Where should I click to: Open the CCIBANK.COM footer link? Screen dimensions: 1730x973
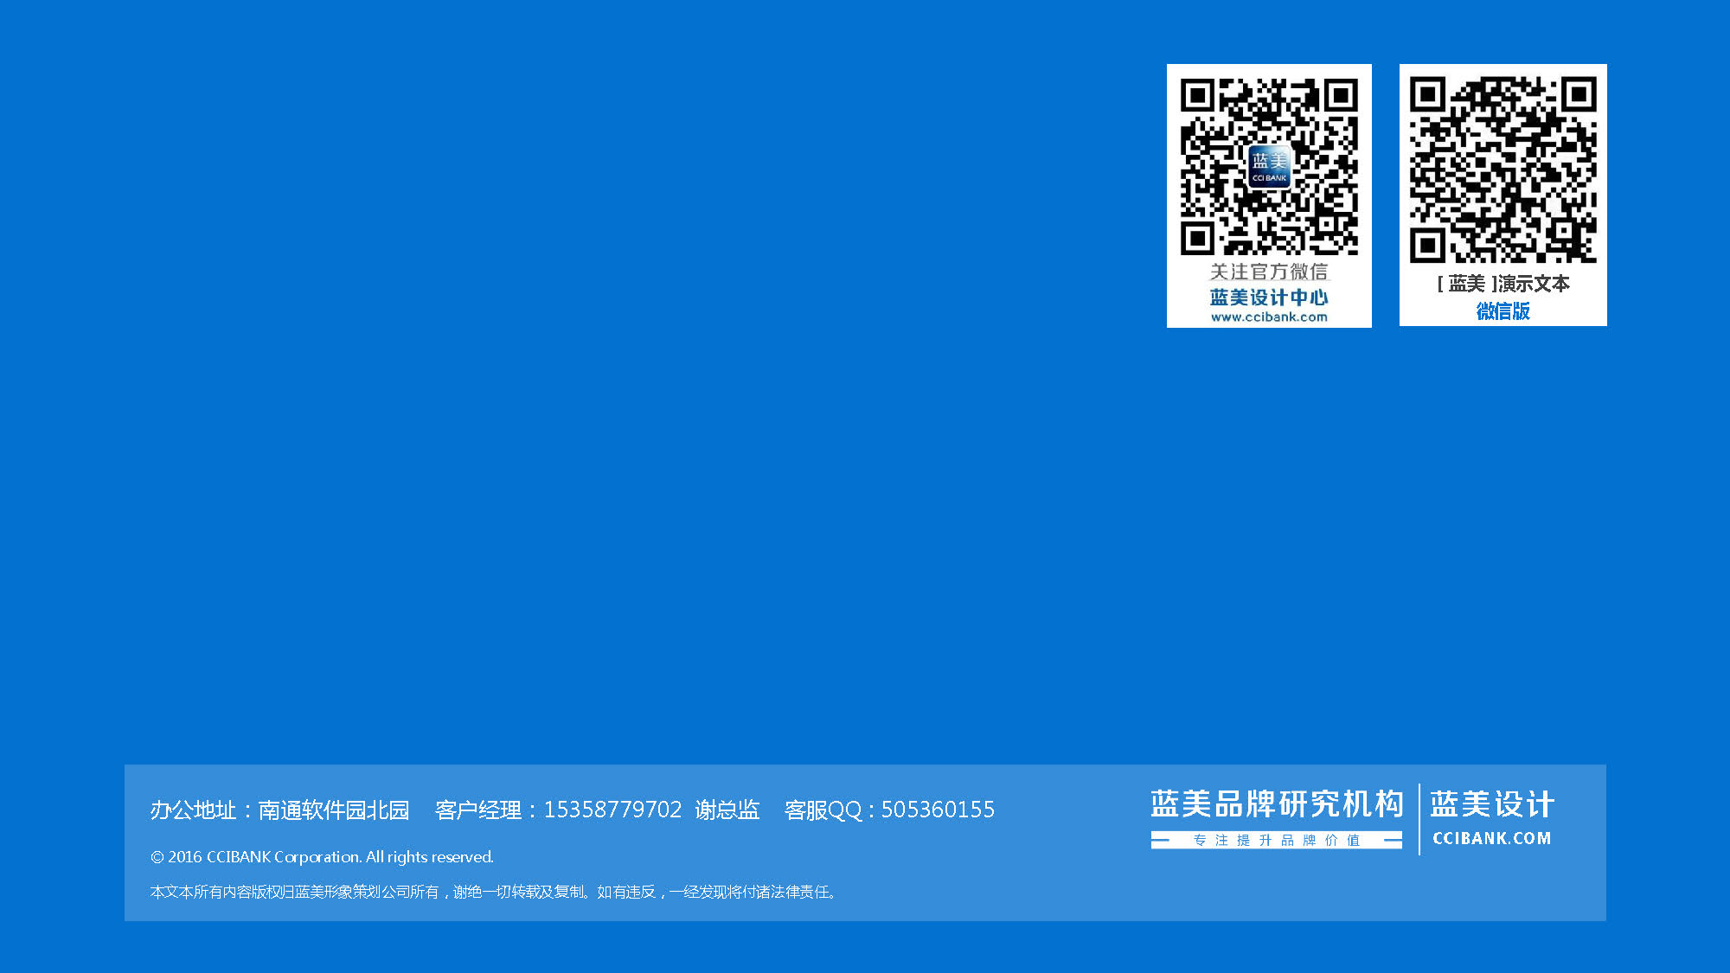1492,838
